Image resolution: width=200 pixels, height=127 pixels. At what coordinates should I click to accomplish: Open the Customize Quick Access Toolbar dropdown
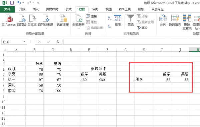pos(38,3)
